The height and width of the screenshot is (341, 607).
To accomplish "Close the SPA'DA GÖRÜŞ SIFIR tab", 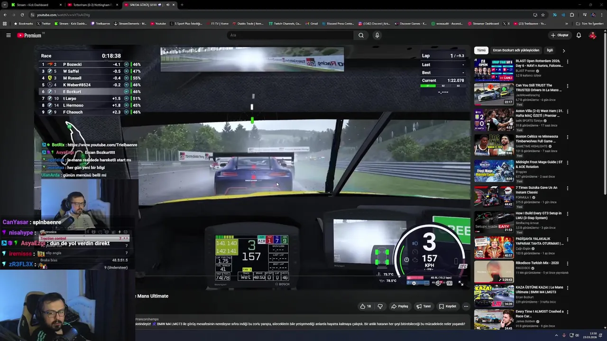I will [x=174, y=5].
